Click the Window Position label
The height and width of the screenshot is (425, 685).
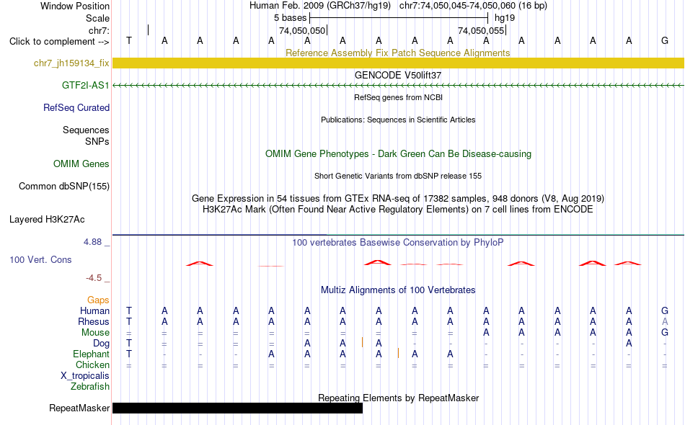(75, 6)
